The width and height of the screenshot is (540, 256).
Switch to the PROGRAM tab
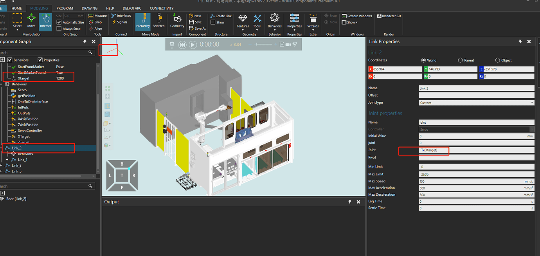(x=64, y=8)
